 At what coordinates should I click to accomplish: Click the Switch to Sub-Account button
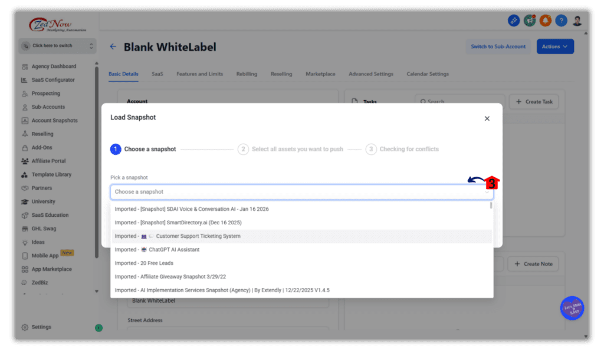click(x=498, y=47)
